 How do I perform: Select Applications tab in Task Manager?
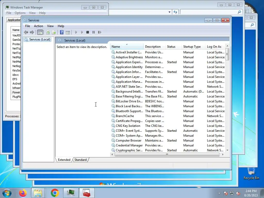(x=14, y=20)
